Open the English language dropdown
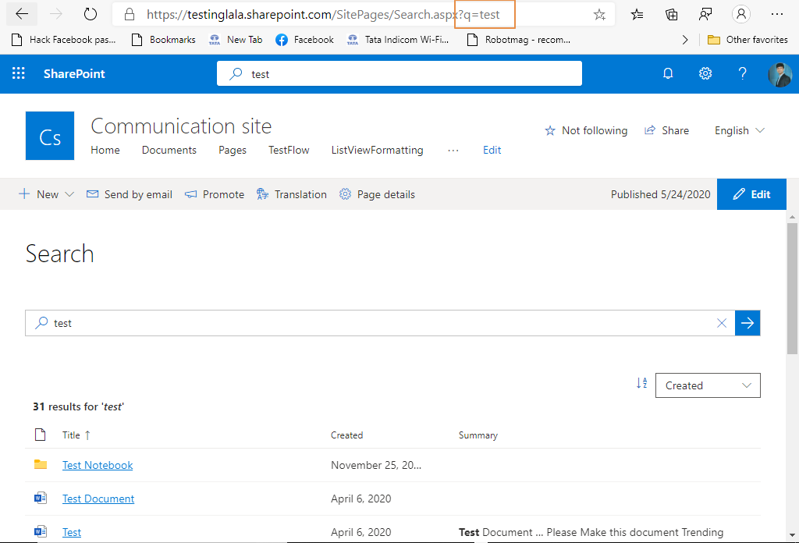The image size is (799, 543). [x=740, y=130]
